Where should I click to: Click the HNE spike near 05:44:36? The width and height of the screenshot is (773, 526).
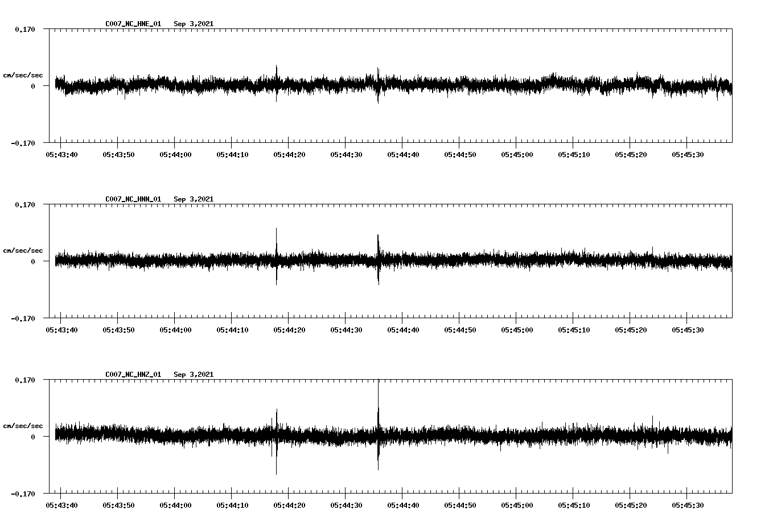pos(378,85)
